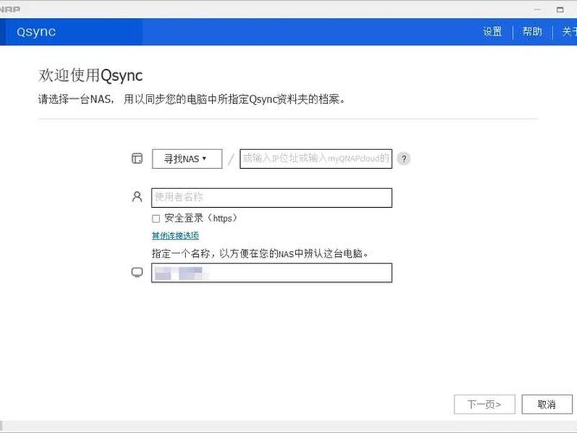
Task: Click the computer monitor icon beside the name field
Action: point(137,273)
